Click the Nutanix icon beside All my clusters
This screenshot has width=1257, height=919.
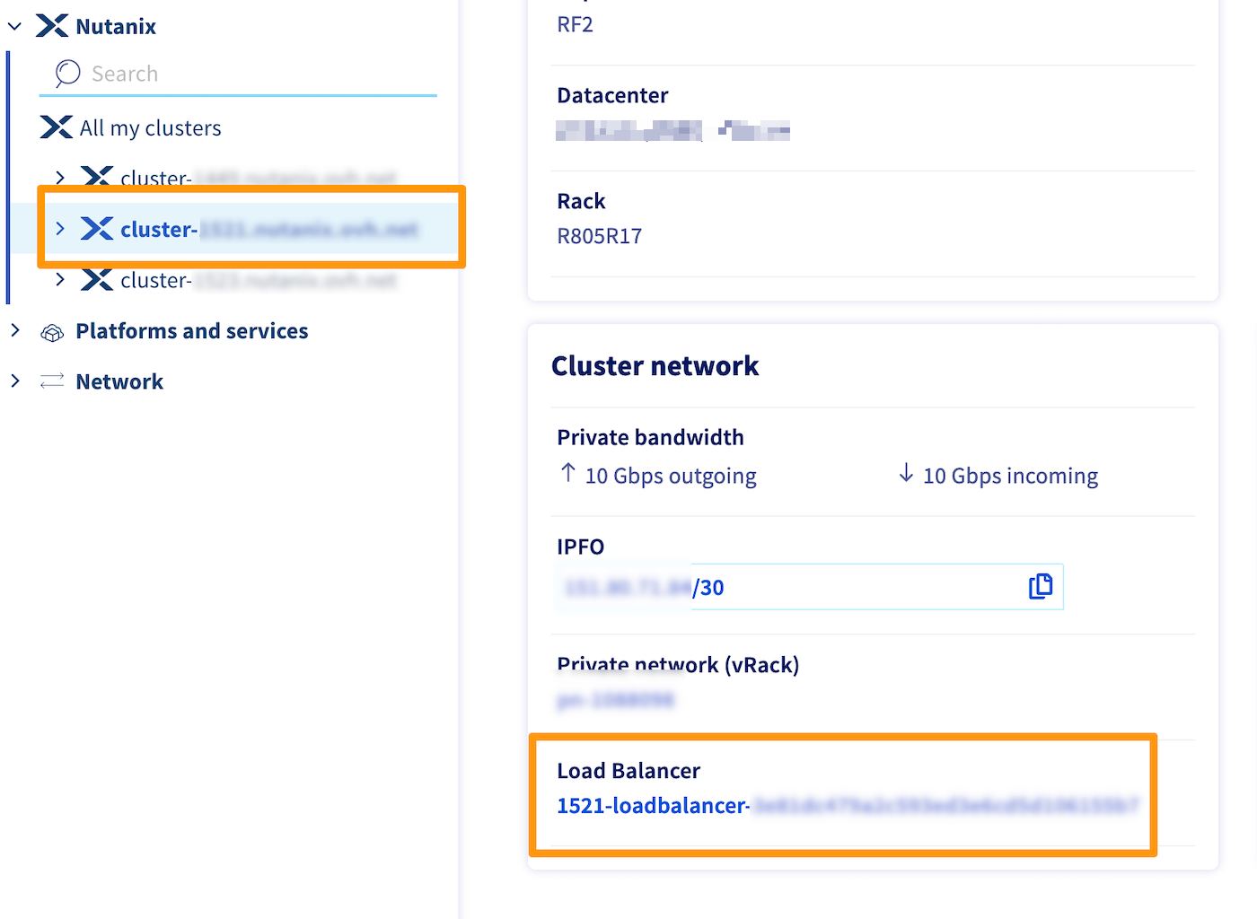56,127
